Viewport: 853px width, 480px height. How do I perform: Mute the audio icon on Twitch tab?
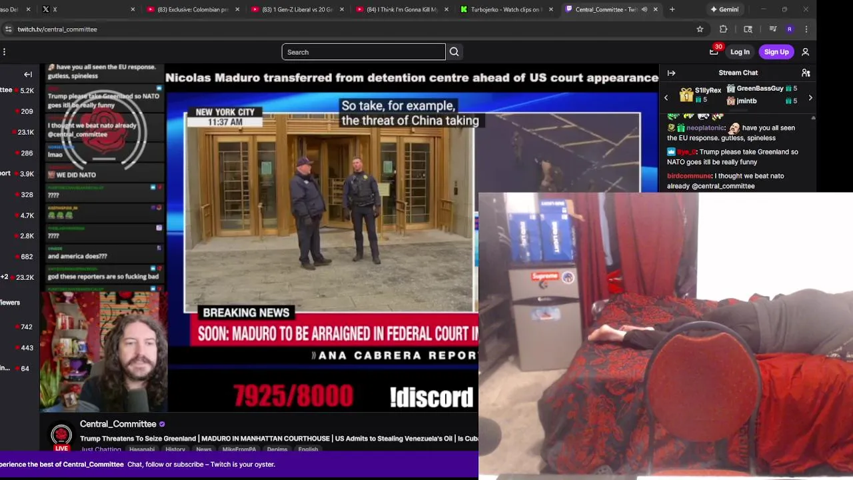(644, 9)
